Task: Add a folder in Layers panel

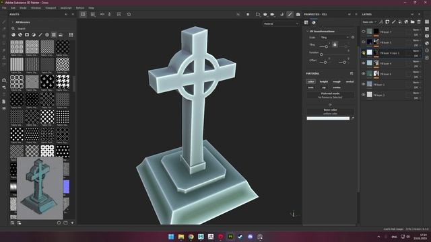Action: 413,22
